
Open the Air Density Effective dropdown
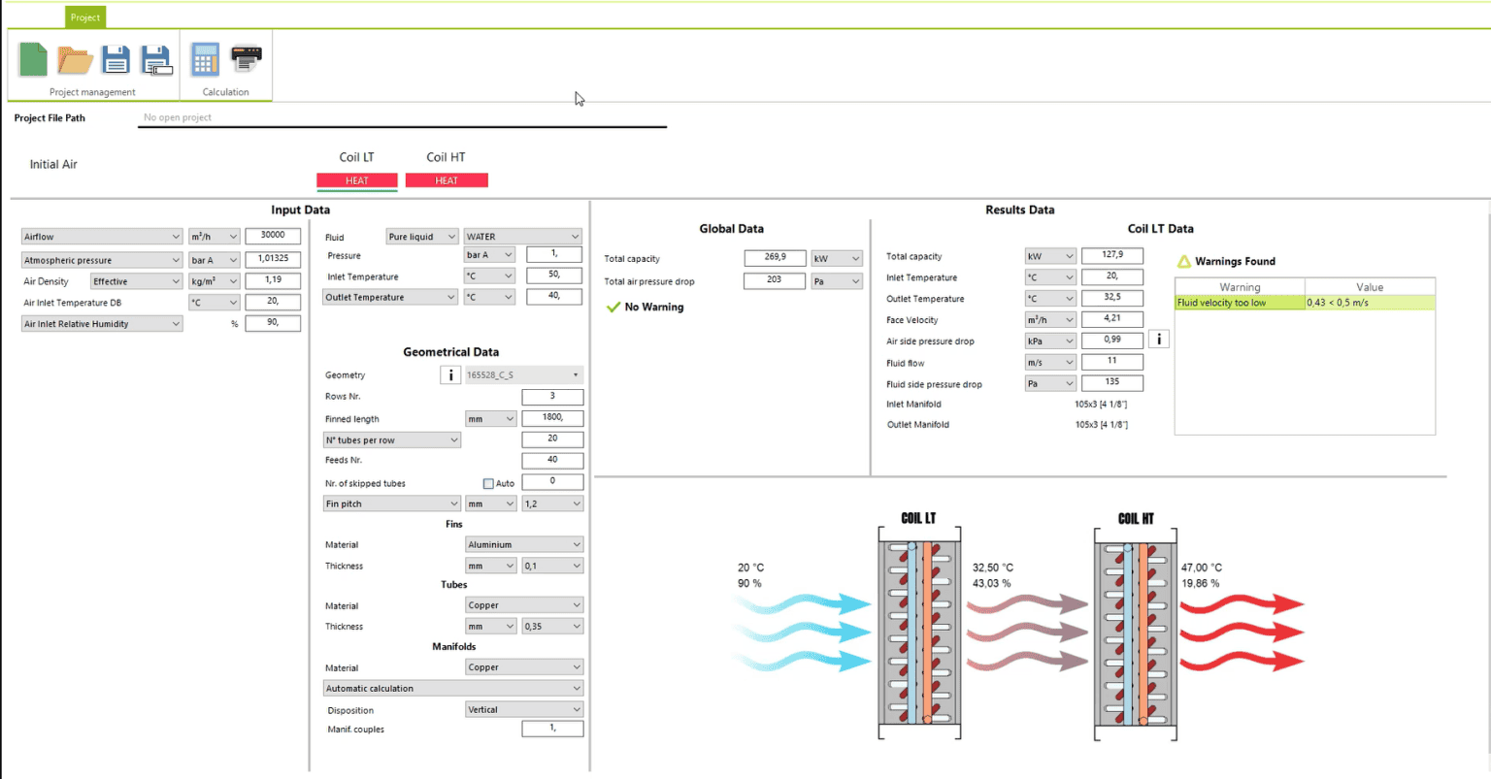[137, 281]
